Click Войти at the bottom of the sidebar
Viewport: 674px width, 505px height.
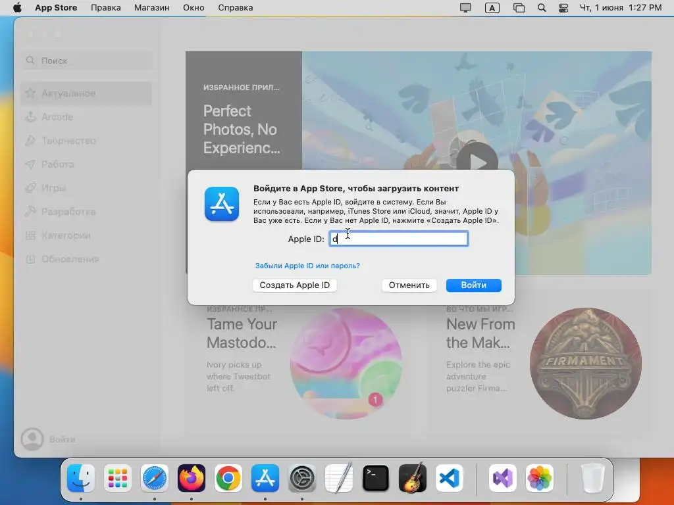coord(63,439)
